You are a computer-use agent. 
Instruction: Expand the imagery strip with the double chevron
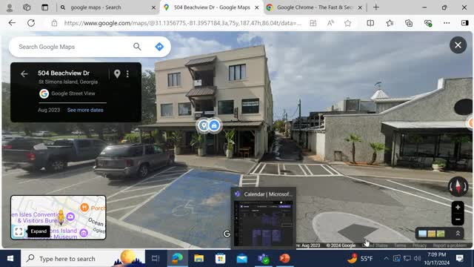click(458, 234)
